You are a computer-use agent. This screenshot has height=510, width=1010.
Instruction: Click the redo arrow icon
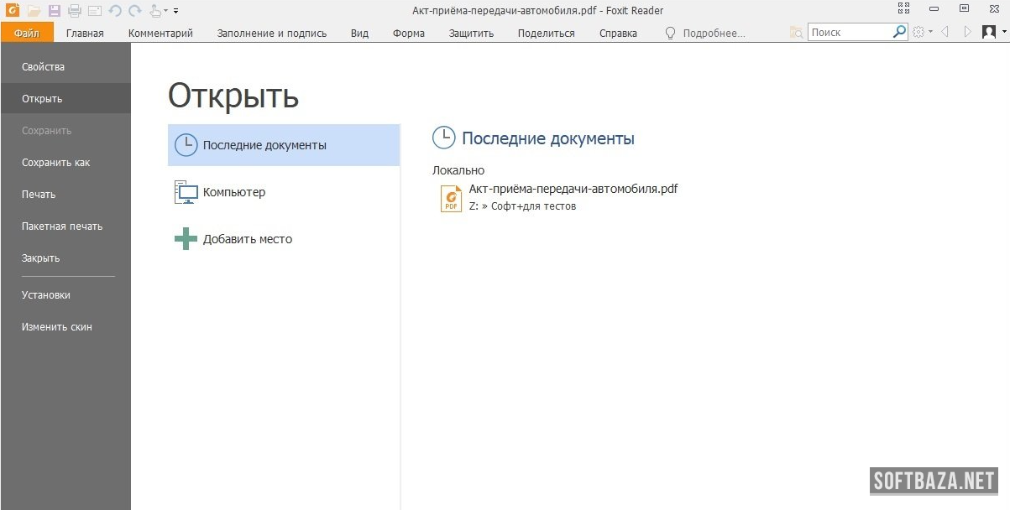pos(134,11)
